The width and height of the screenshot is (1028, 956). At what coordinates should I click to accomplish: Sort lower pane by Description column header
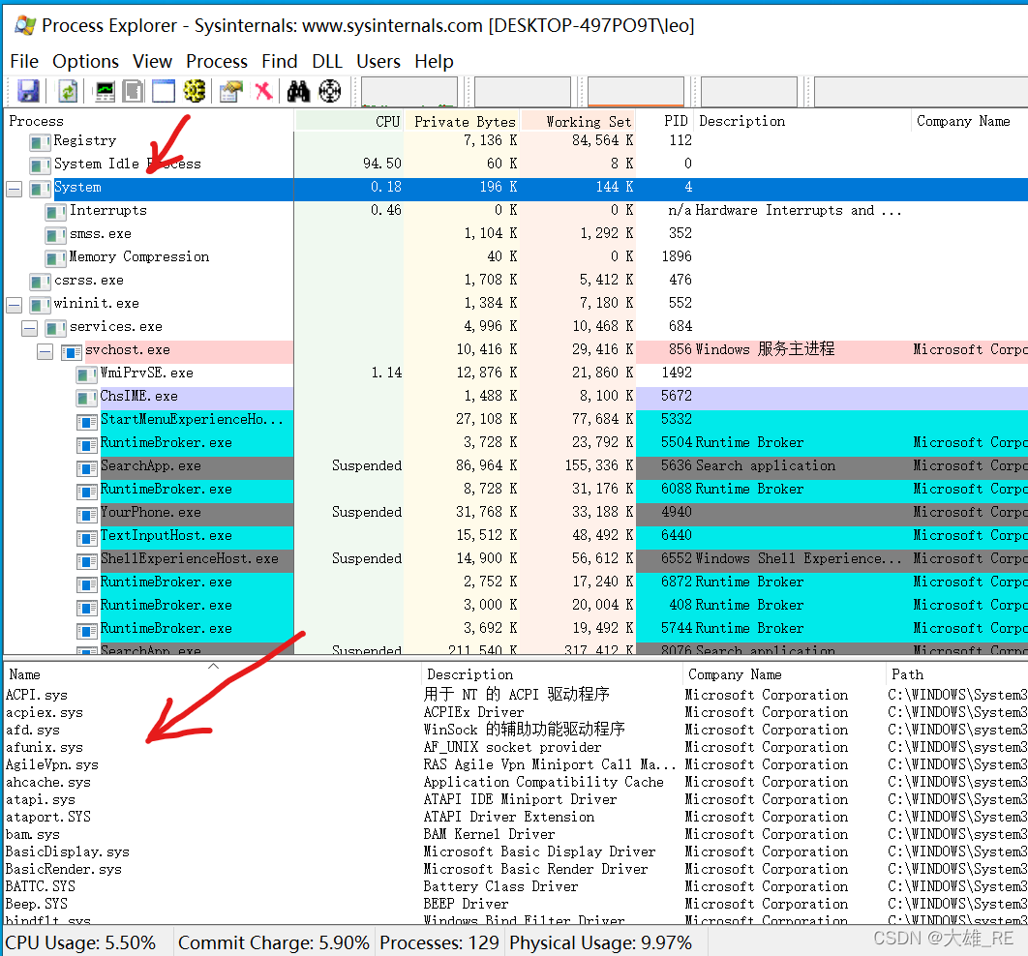[552, 674]
